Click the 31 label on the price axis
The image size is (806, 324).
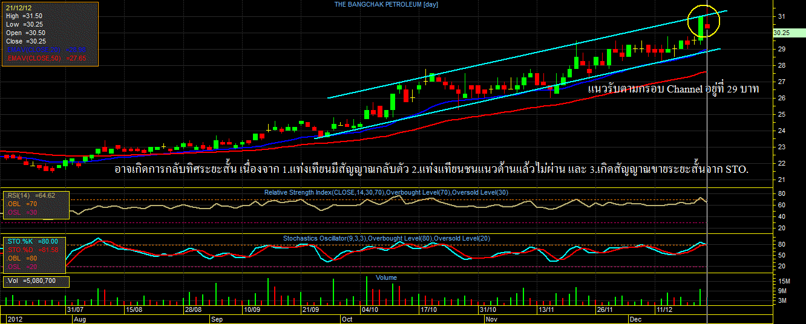(782, 16)
